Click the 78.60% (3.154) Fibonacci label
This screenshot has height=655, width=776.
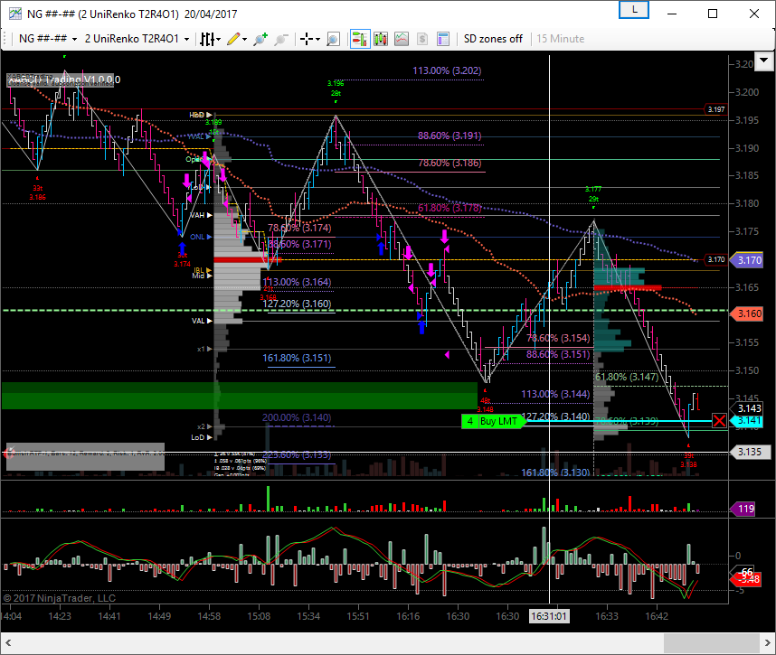coord(558,338)
